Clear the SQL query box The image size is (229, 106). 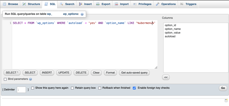tap(96, 73)
